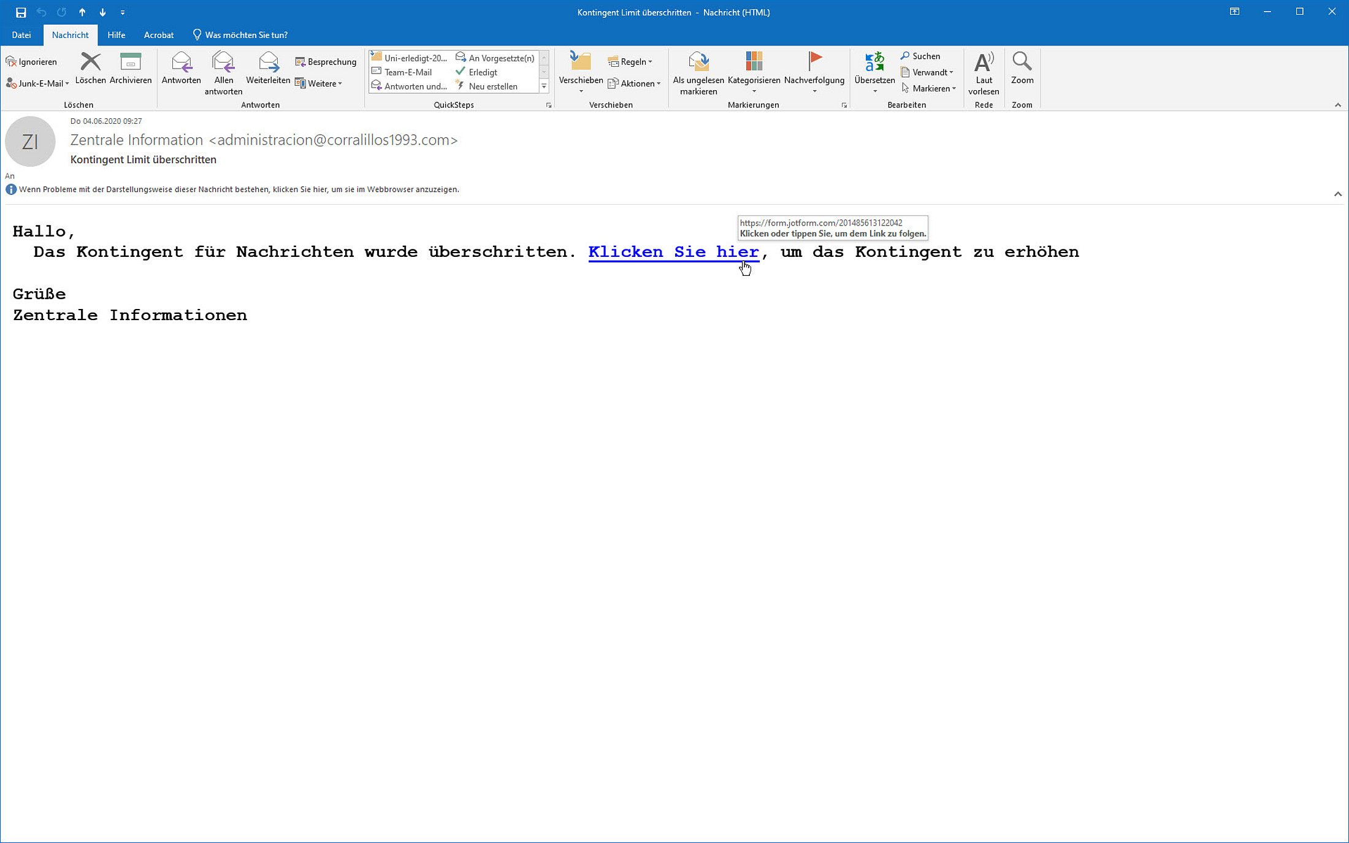Viewport: 1349px width, 843px height.
Task: Open the Kategorisieren color categories menu
Action: 754,63
